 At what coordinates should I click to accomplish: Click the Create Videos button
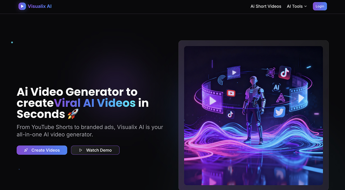[42, 150]
